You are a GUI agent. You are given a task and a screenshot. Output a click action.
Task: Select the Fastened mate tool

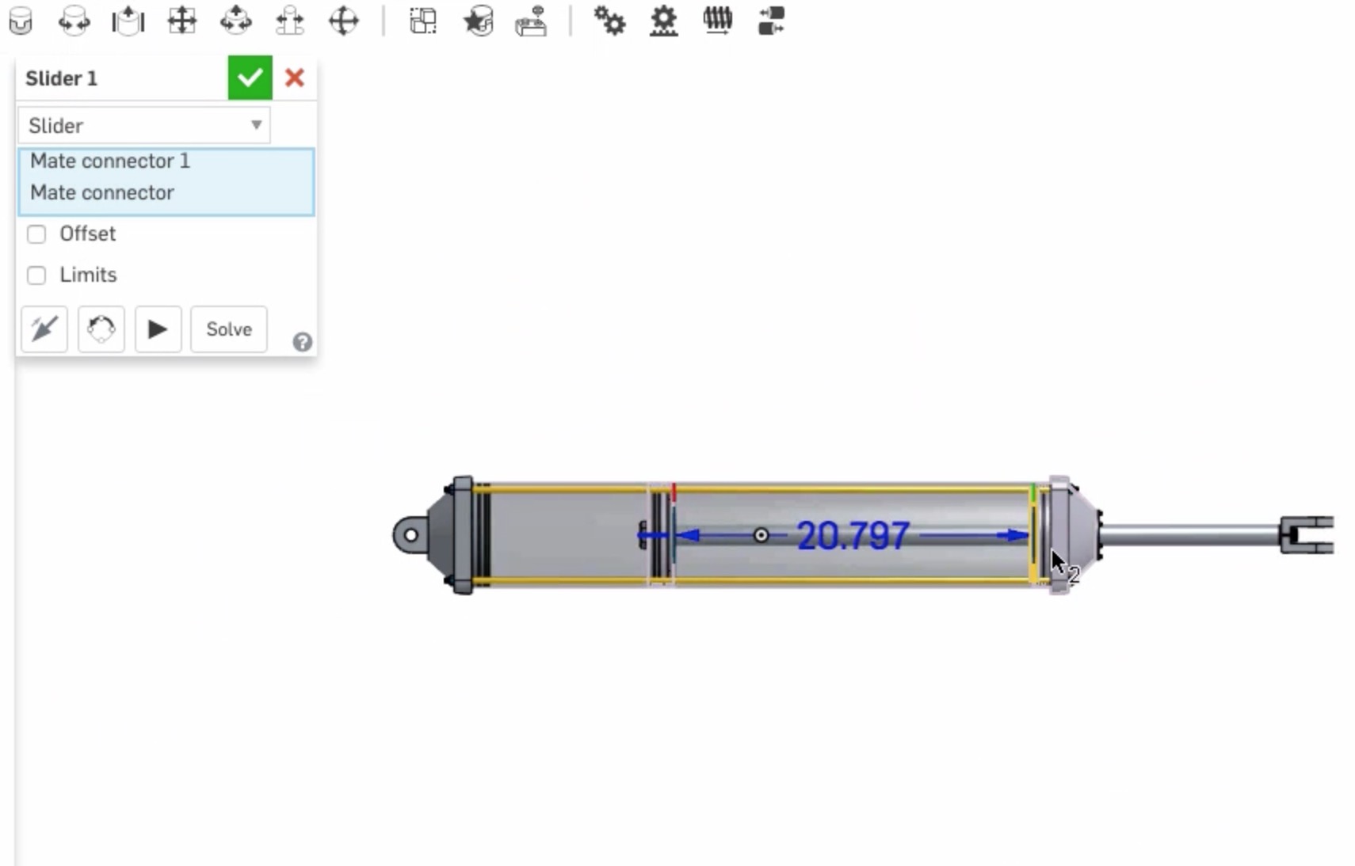click(x=21, y=21)
